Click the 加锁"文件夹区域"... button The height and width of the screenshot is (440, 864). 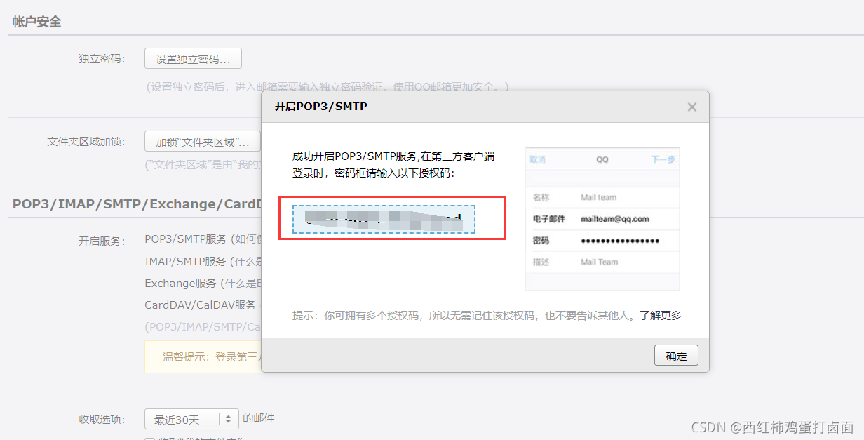pos(203,142)
